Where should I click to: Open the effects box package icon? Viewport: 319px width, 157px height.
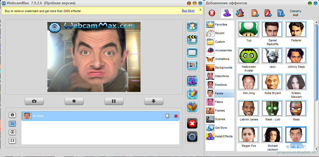[192, 107]
